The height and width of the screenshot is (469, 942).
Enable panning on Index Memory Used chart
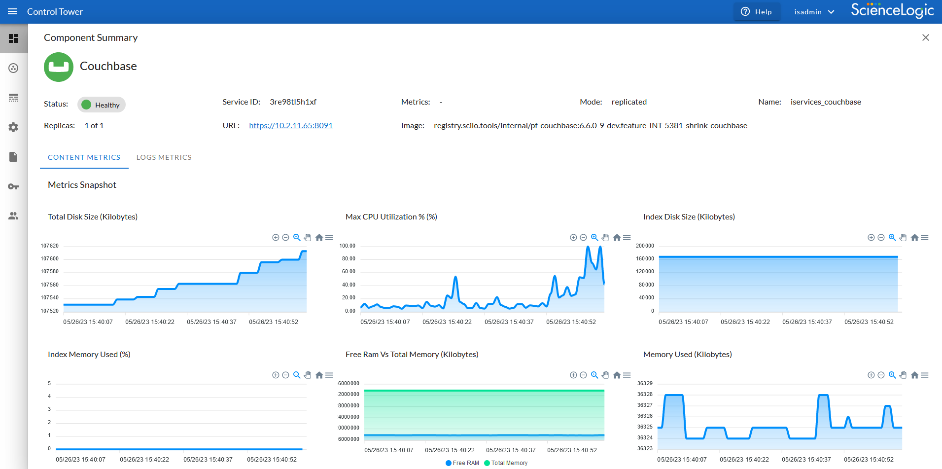(x=308, y=375)
